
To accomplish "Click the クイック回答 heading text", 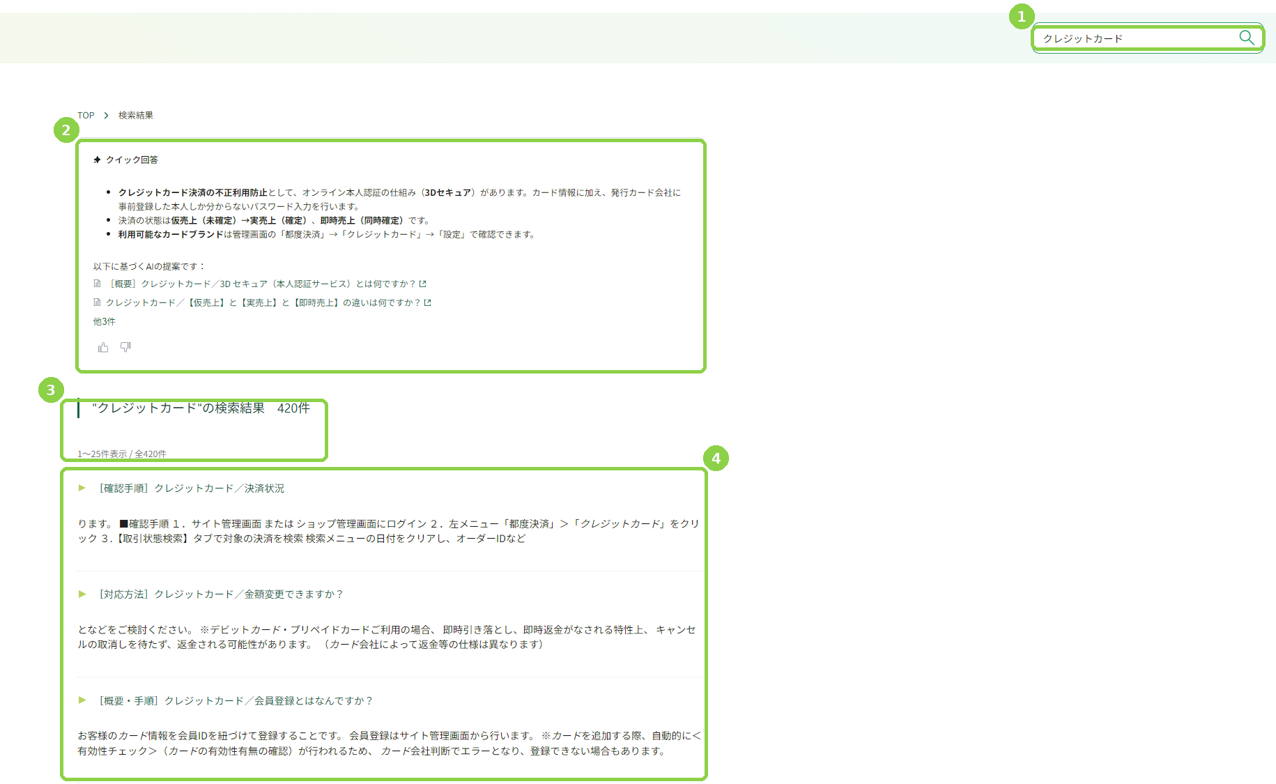I will (132, 160).
